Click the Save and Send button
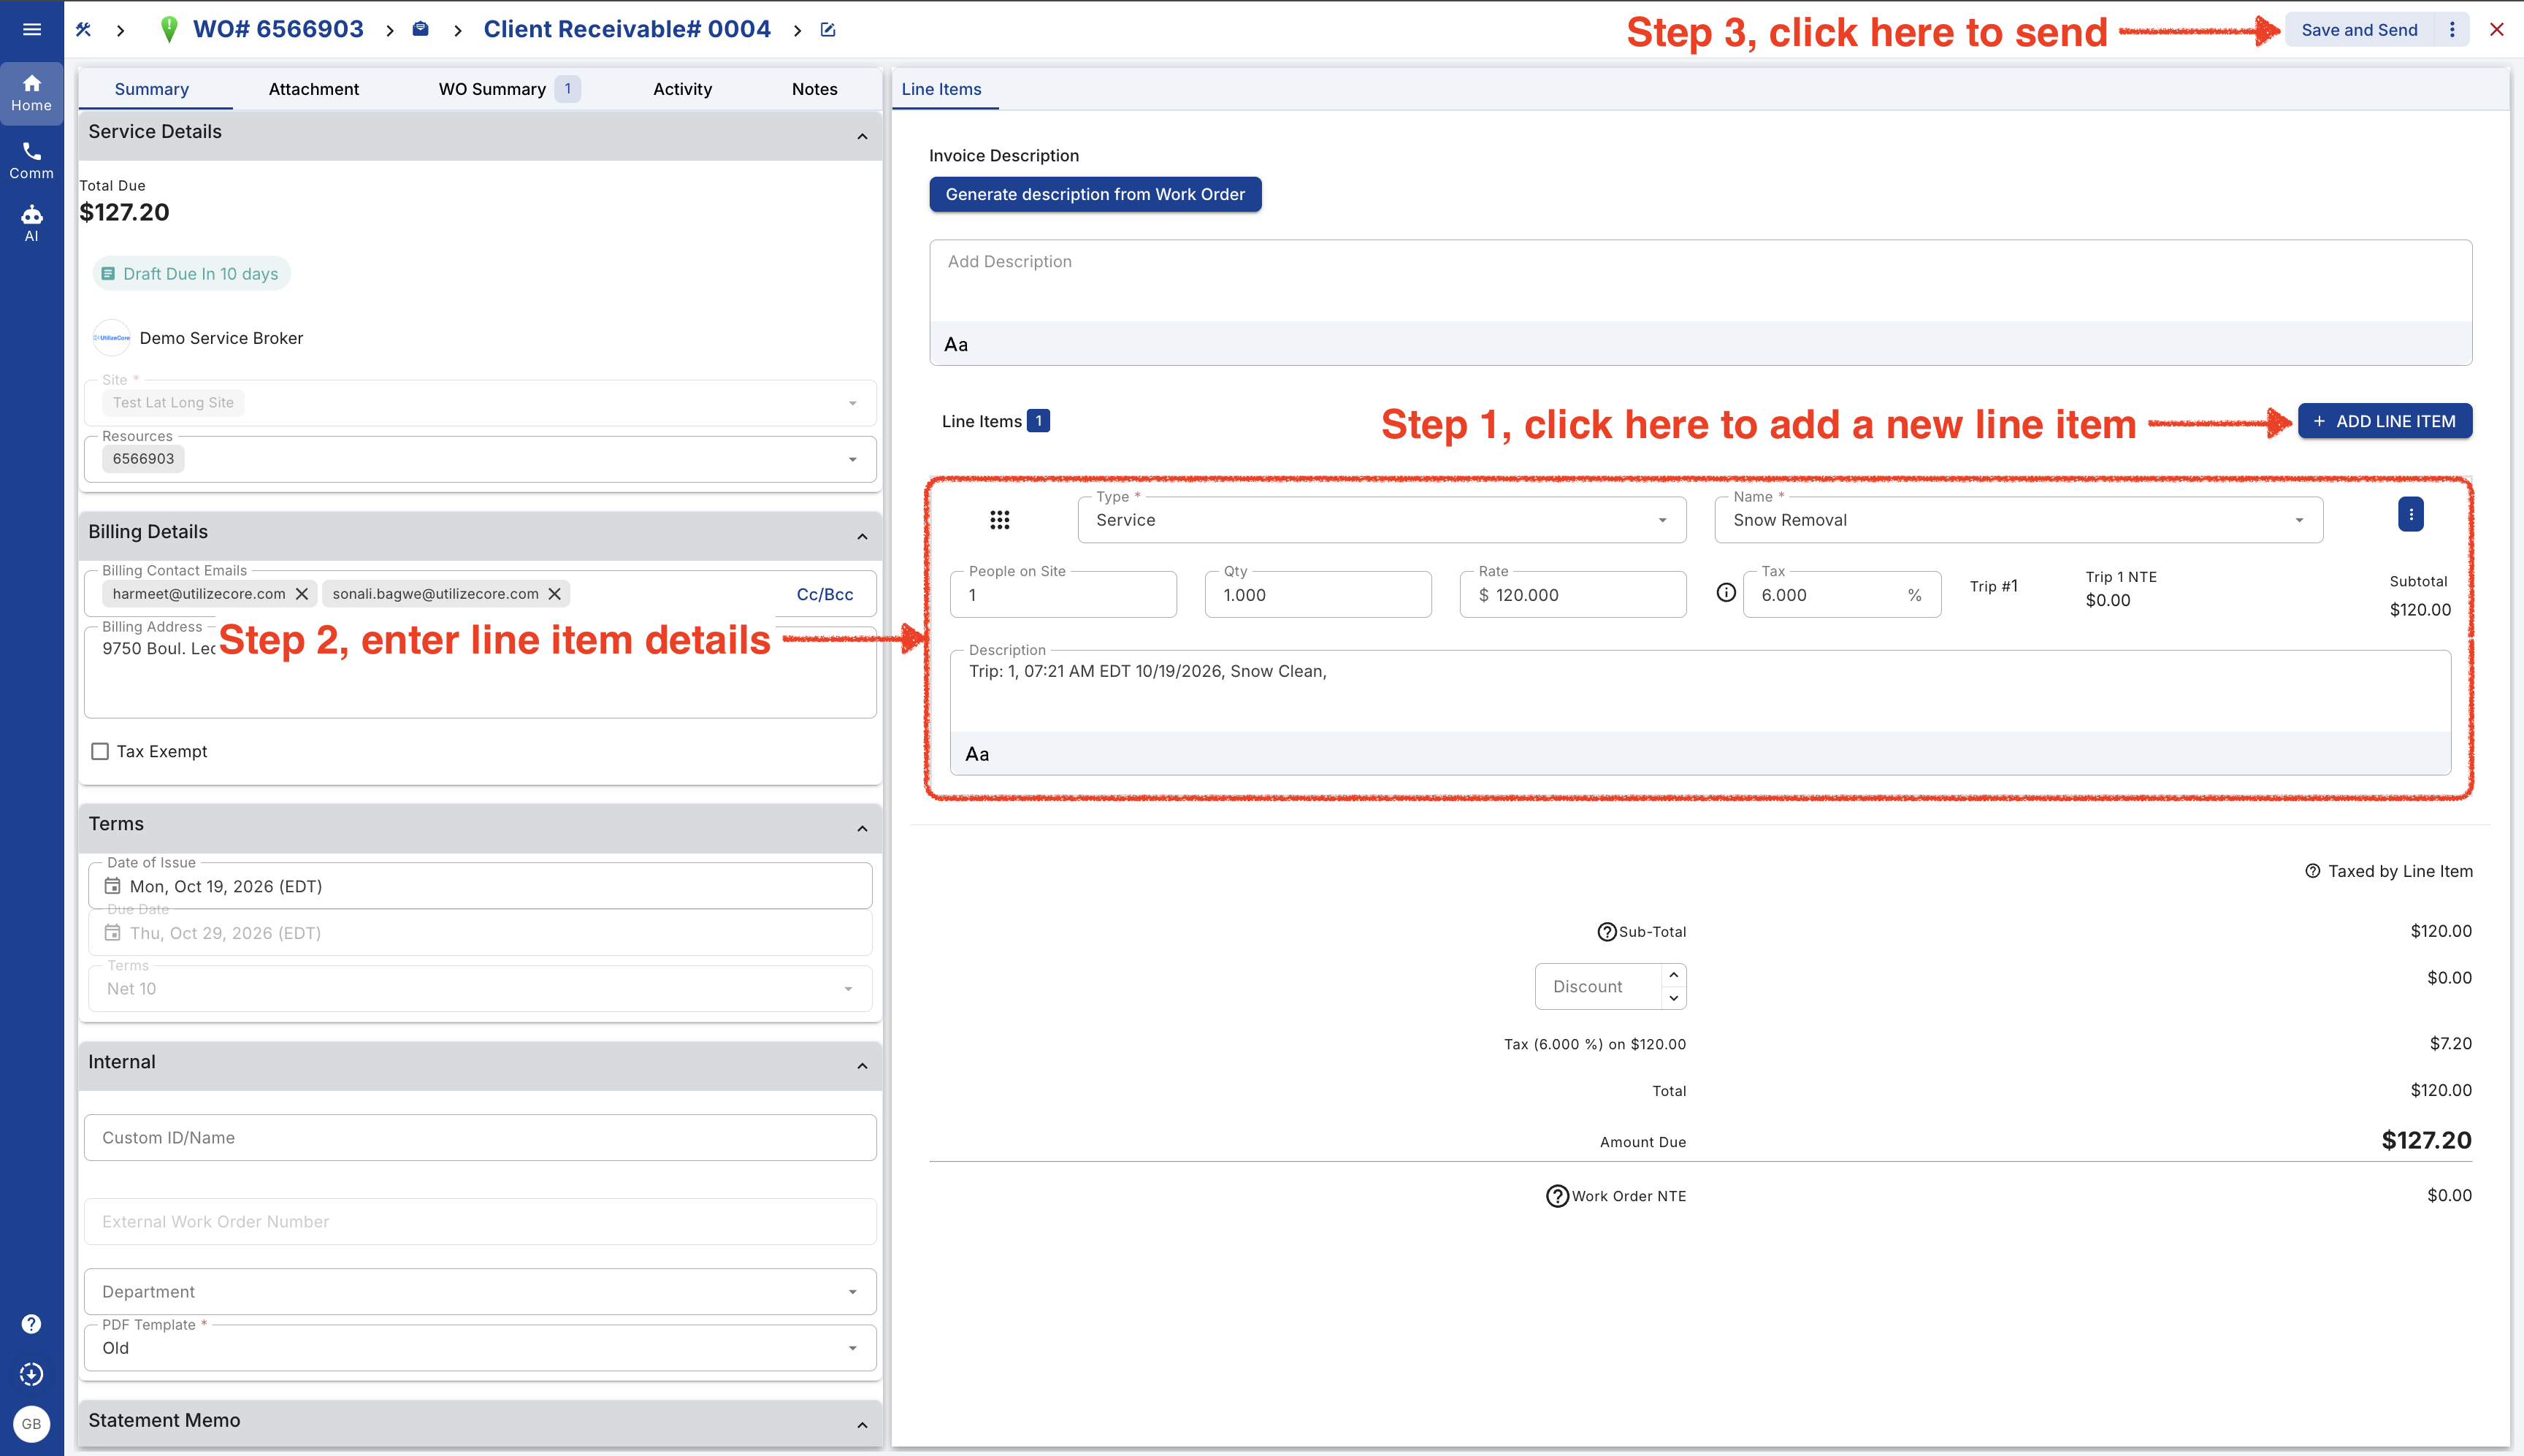This screenshot has width=2524, height=1456. tap(2359, 30)
